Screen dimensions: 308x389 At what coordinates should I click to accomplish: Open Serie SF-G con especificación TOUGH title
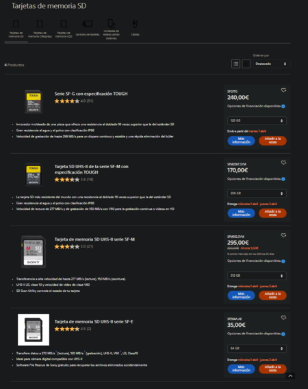pyautogui.click(x=91, y=94)
